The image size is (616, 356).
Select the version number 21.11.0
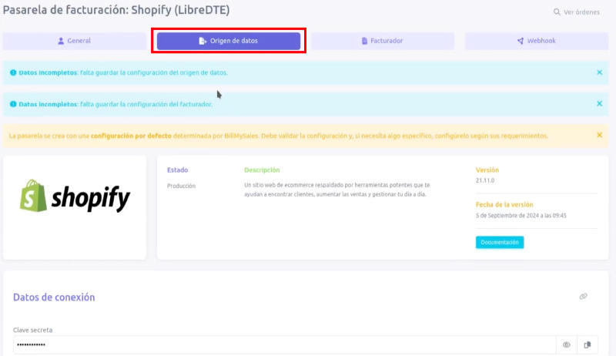pyautogui.click(x=485, y=181)
